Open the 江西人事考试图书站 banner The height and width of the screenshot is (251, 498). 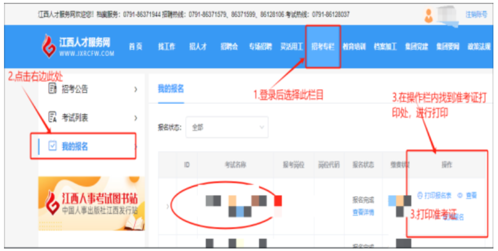coord(91,204)
